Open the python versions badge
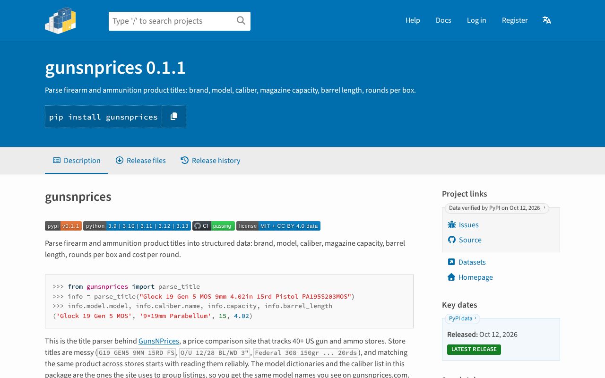 [x=137, y=226]
